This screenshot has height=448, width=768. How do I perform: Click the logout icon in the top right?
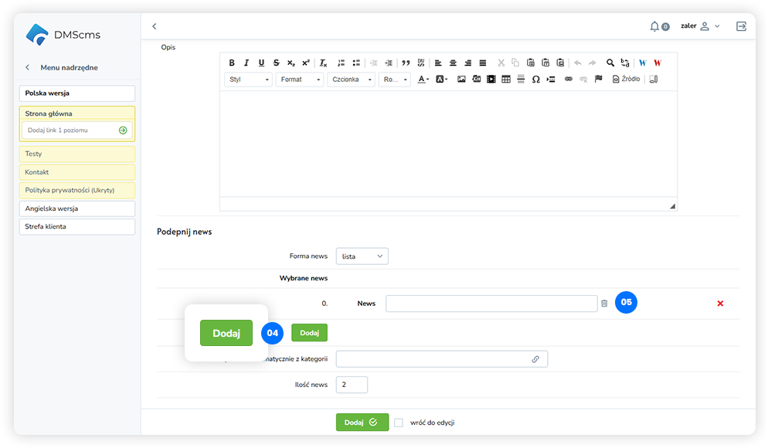[741, 26]
